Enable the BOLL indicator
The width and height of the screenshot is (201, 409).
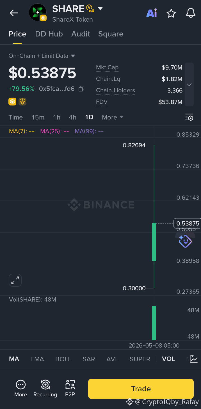(x=63, y=359)
